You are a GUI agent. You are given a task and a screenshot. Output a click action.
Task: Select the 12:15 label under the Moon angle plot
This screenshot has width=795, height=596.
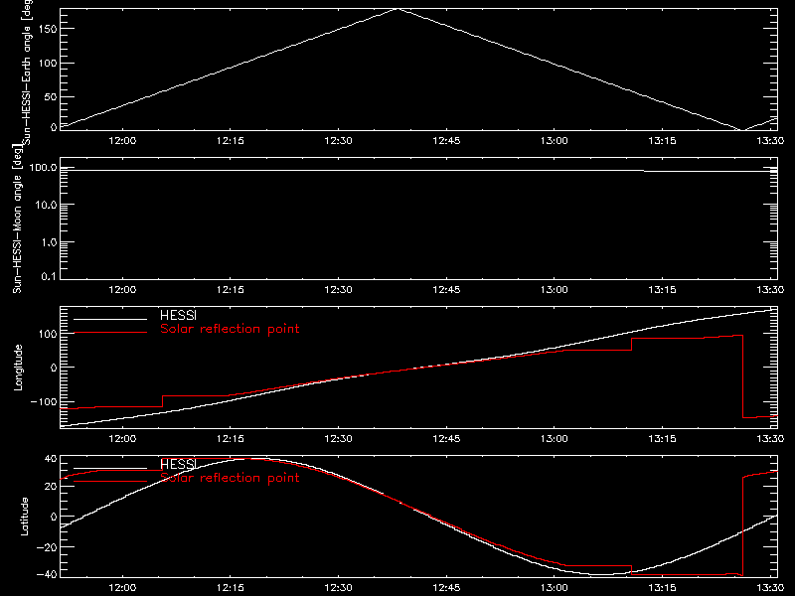pos(231,289)
